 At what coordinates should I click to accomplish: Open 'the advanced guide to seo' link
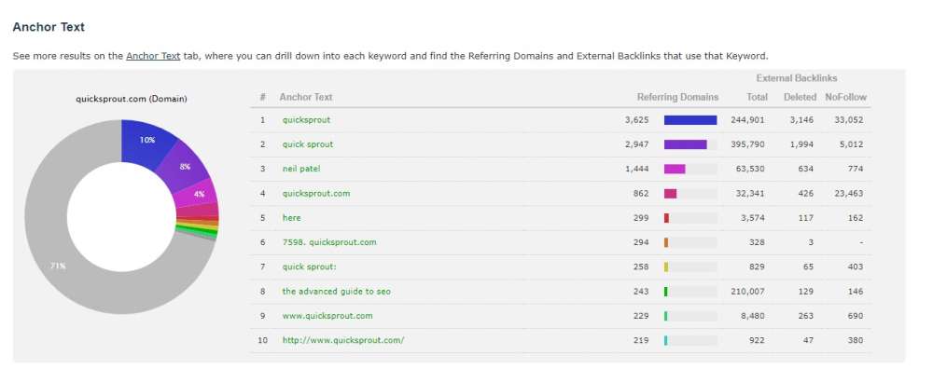337,291
